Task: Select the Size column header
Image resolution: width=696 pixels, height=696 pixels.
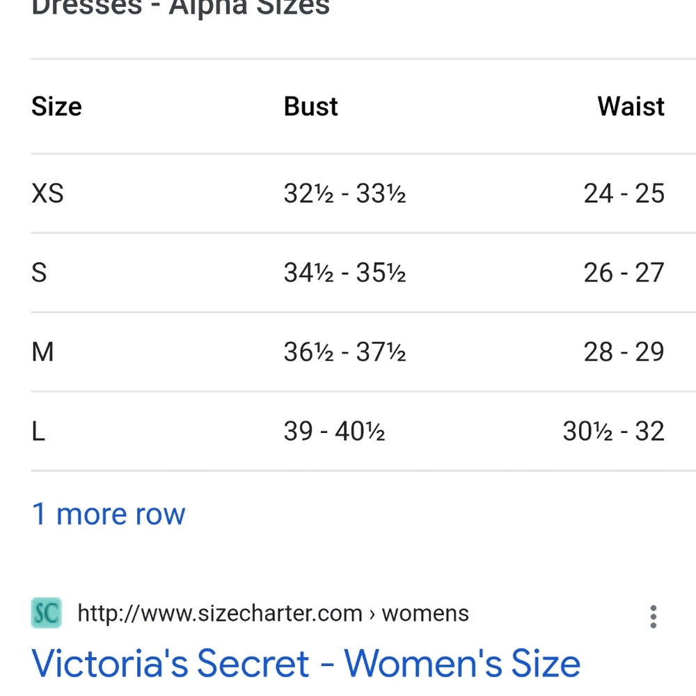Action: pyautogui.click(x=57, y=106)
